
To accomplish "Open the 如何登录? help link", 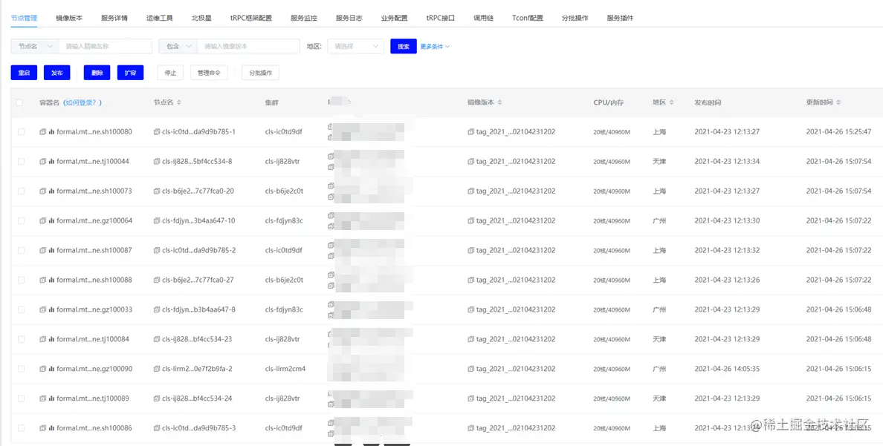I will [83, 102].
